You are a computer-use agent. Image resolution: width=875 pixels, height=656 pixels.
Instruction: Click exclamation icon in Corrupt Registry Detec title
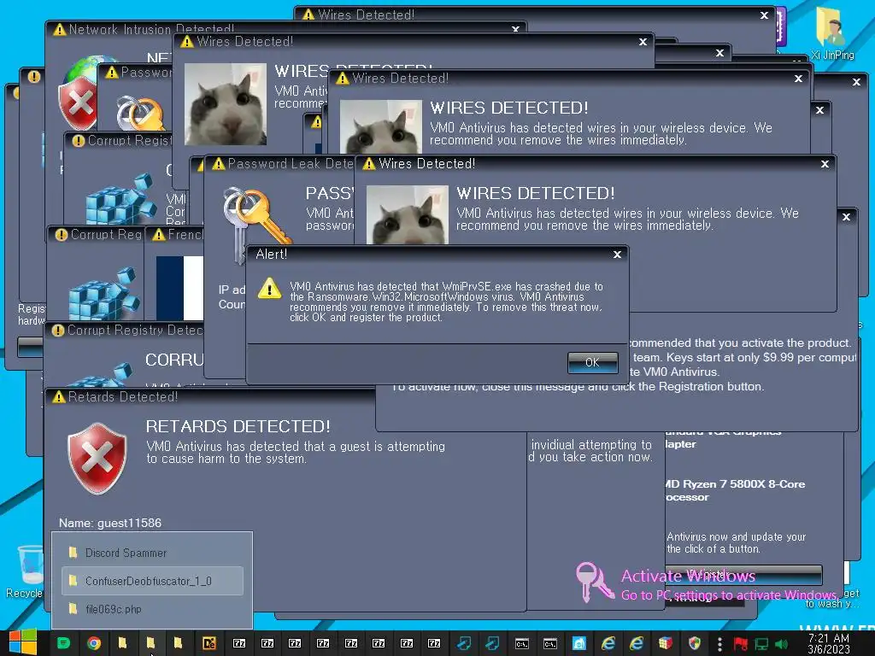(57, 331)
